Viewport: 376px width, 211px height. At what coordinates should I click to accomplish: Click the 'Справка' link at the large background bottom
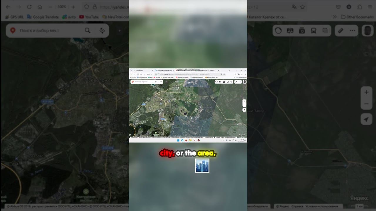point(298,206)
